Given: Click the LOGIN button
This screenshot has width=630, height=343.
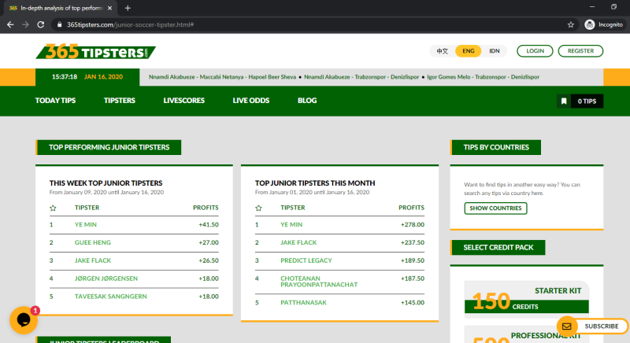Looking at the screenshot, I should click(x=535, y=51).
